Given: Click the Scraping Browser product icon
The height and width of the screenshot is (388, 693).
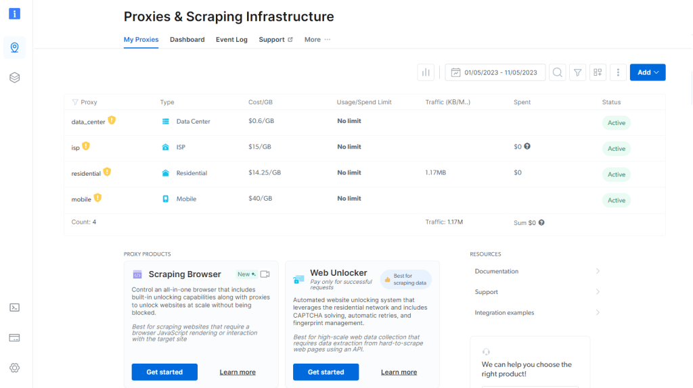Looking at the screenshot, I should [137, 274].
